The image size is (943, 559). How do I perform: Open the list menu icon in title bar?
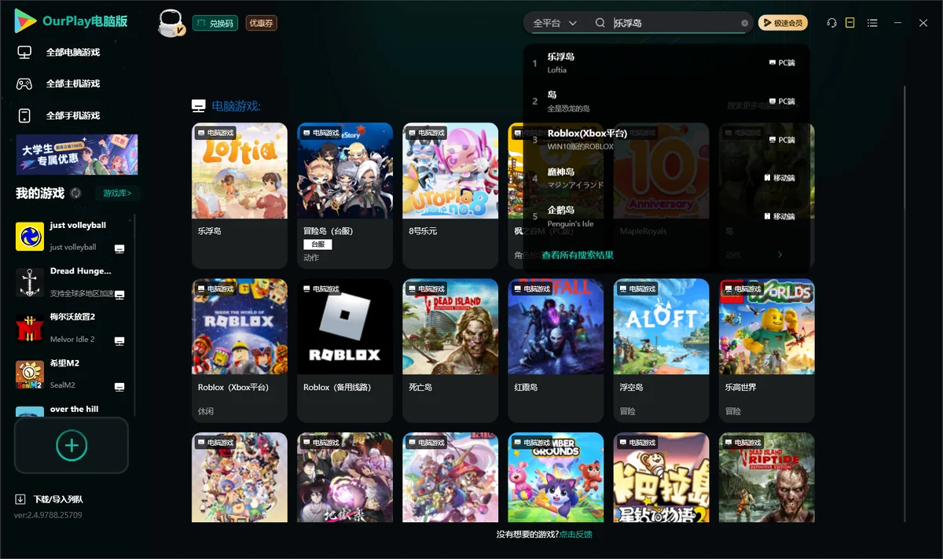872,23
